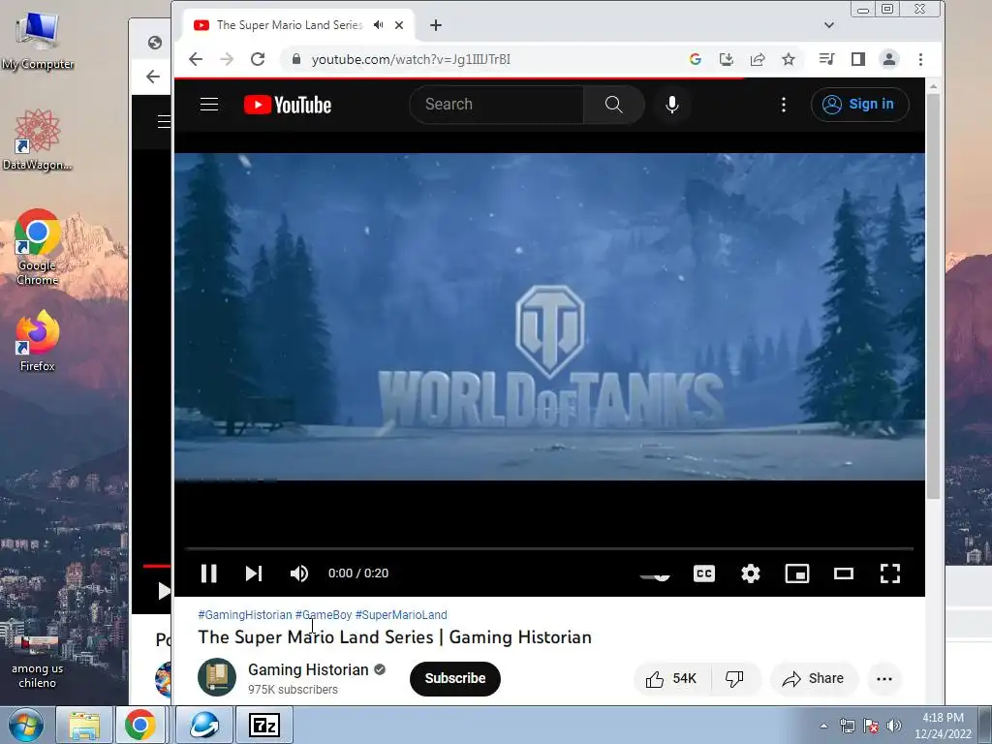Screen dimensions: 992x744
Task: Open YouTube settings three-dot menu
Action: pos(783,105)
